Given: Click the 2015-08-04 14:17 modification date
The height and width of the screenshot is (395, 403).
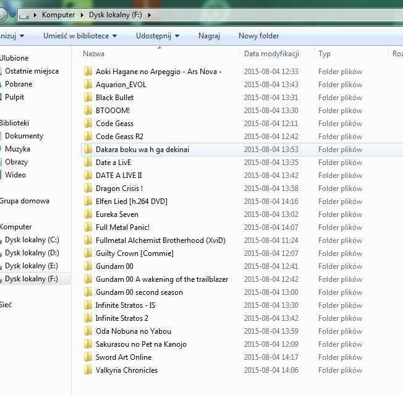Looking at the screenshot, I should 271,357.
